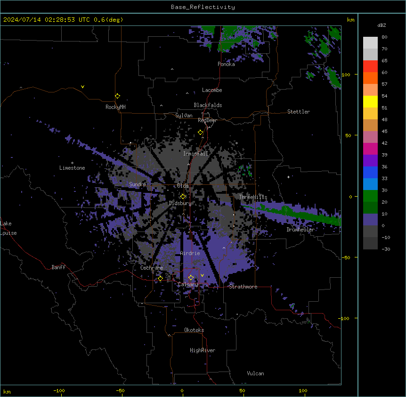The image size is (406, 397).
Task: Click the Drumheller label
Action: click(300, 230)
